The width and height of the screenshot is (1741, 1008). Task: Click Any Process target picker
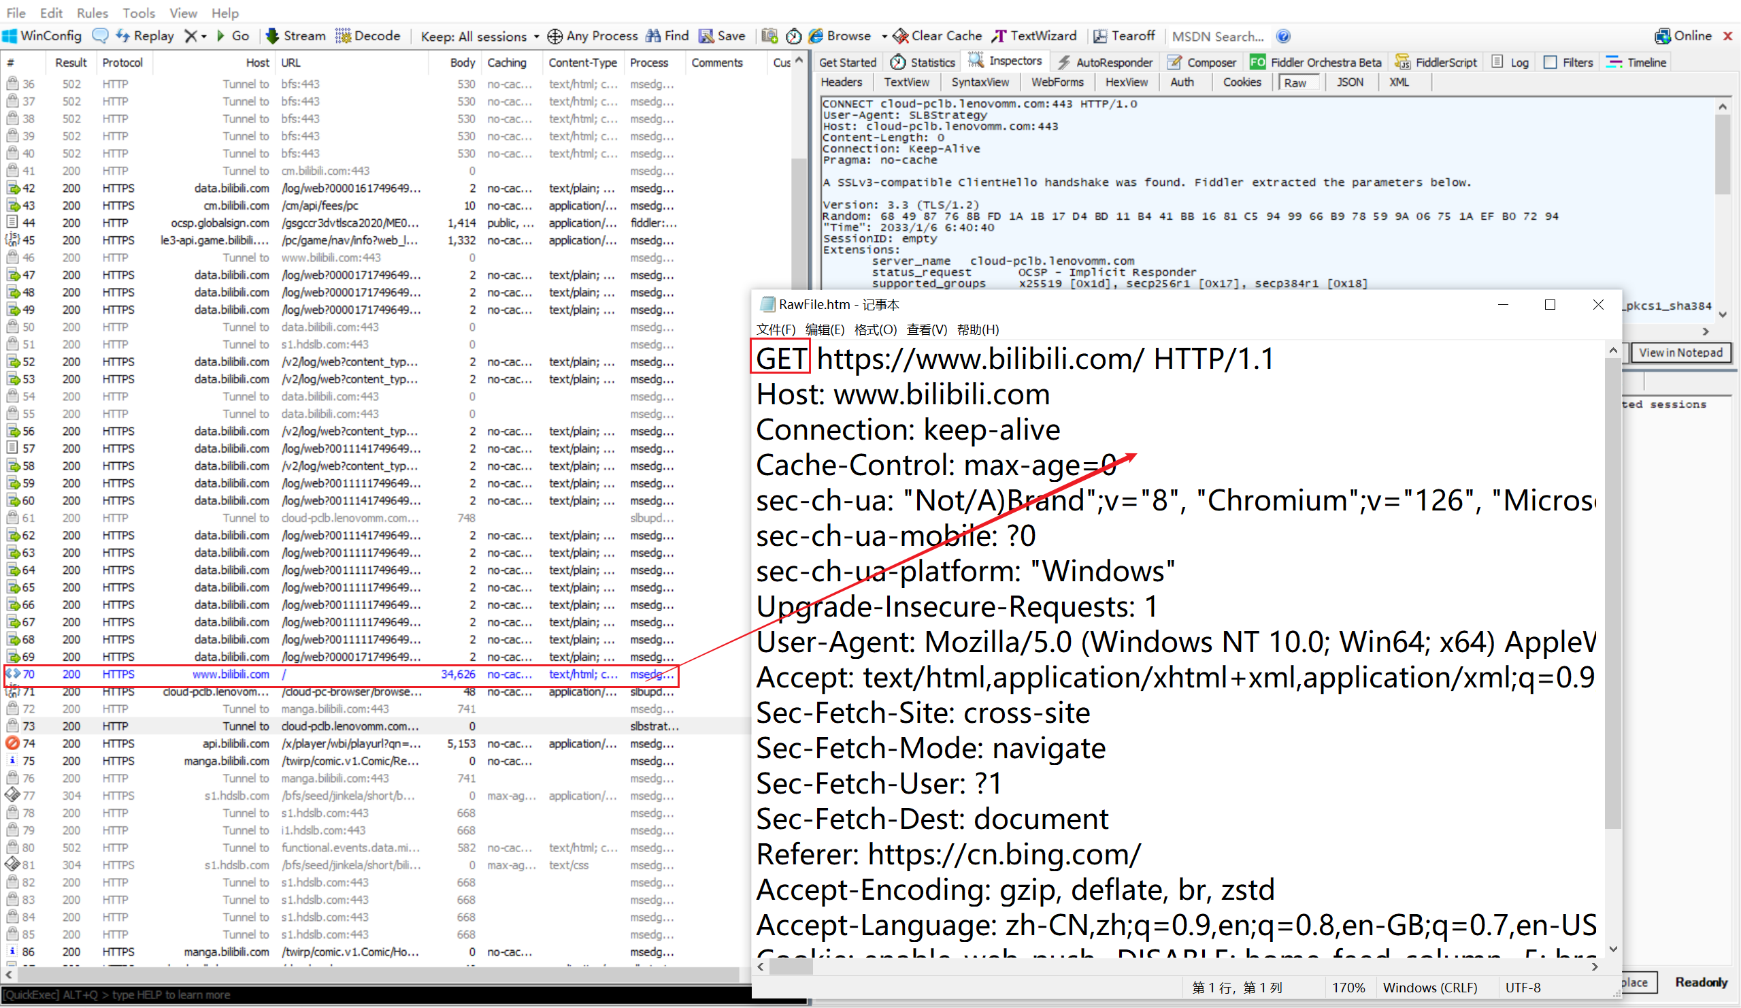tap(592, 36)
